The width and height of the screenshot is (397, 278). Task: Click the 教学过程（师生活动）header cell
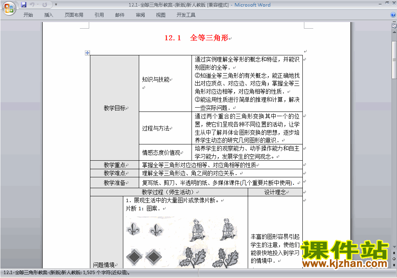click(x=169, y=192)
